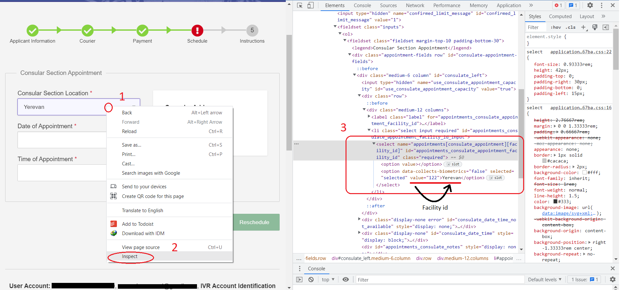This screenshot has height=290, width=620.
Task: Open the data:image/svg+xml background link
Action: click(569, 213)
